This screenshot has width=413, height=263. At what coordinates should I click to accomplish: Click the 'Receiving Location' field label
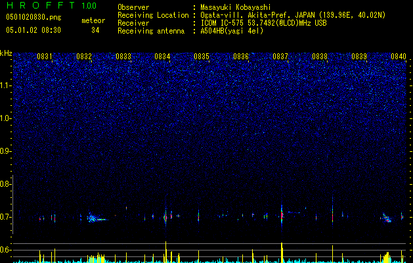click(153, 15)
